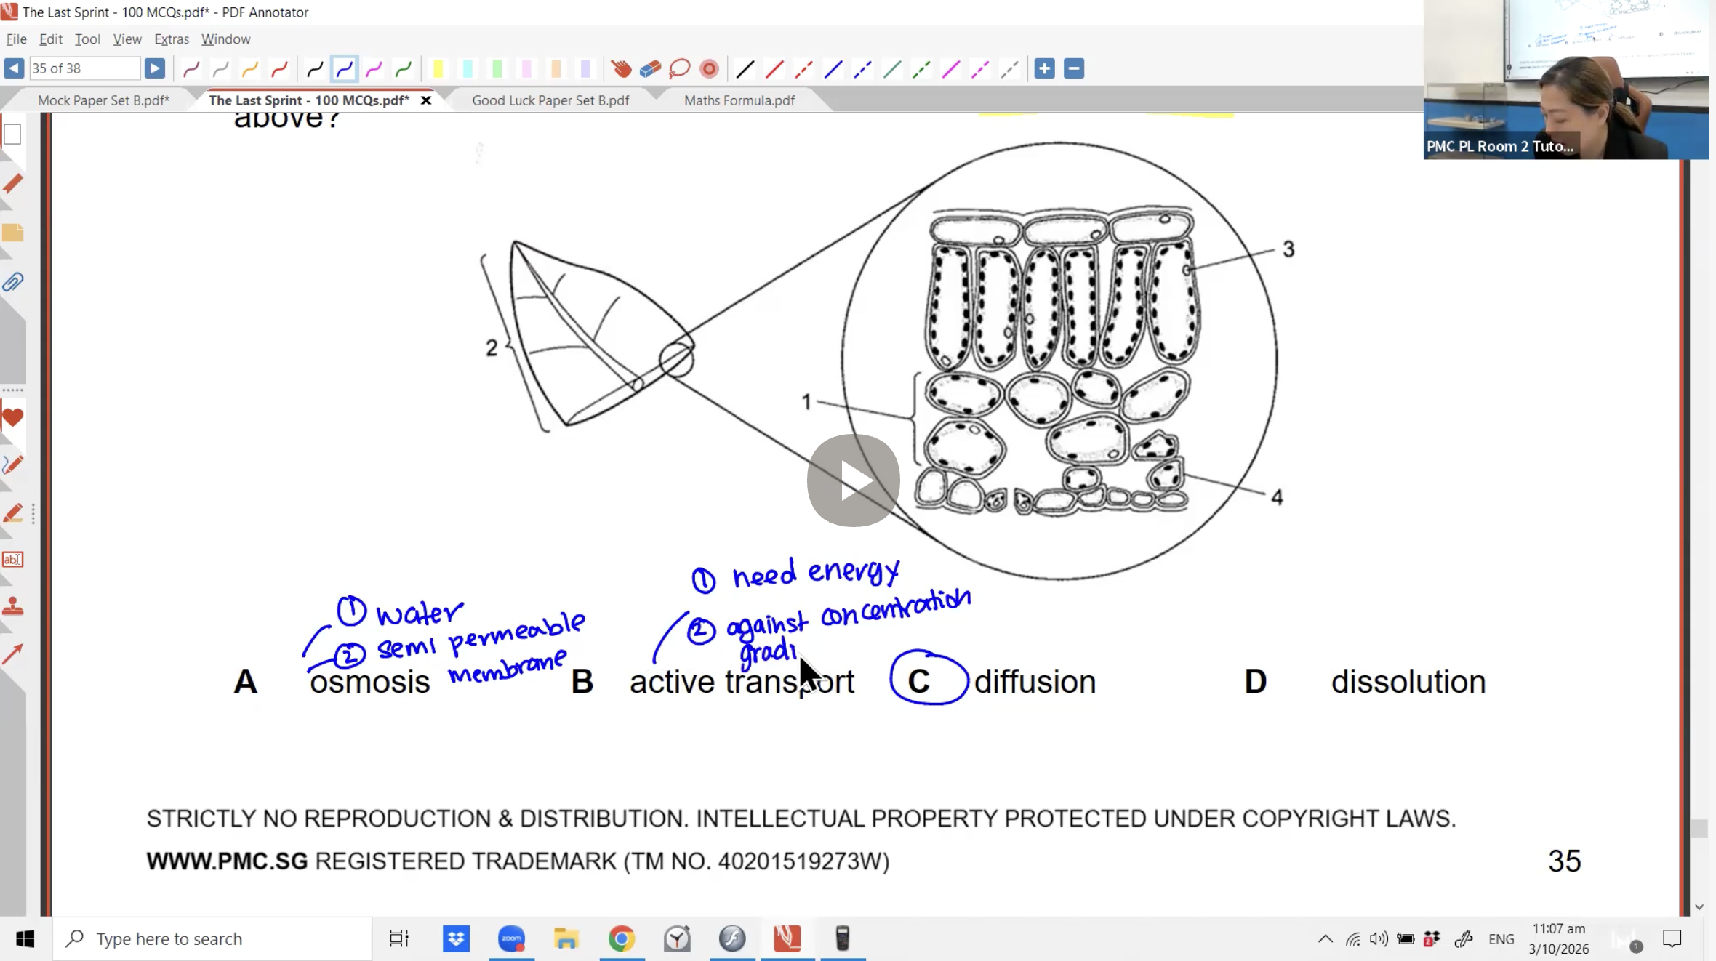
Task: Select the text box tool in sidebar
Action: (12, 560)
